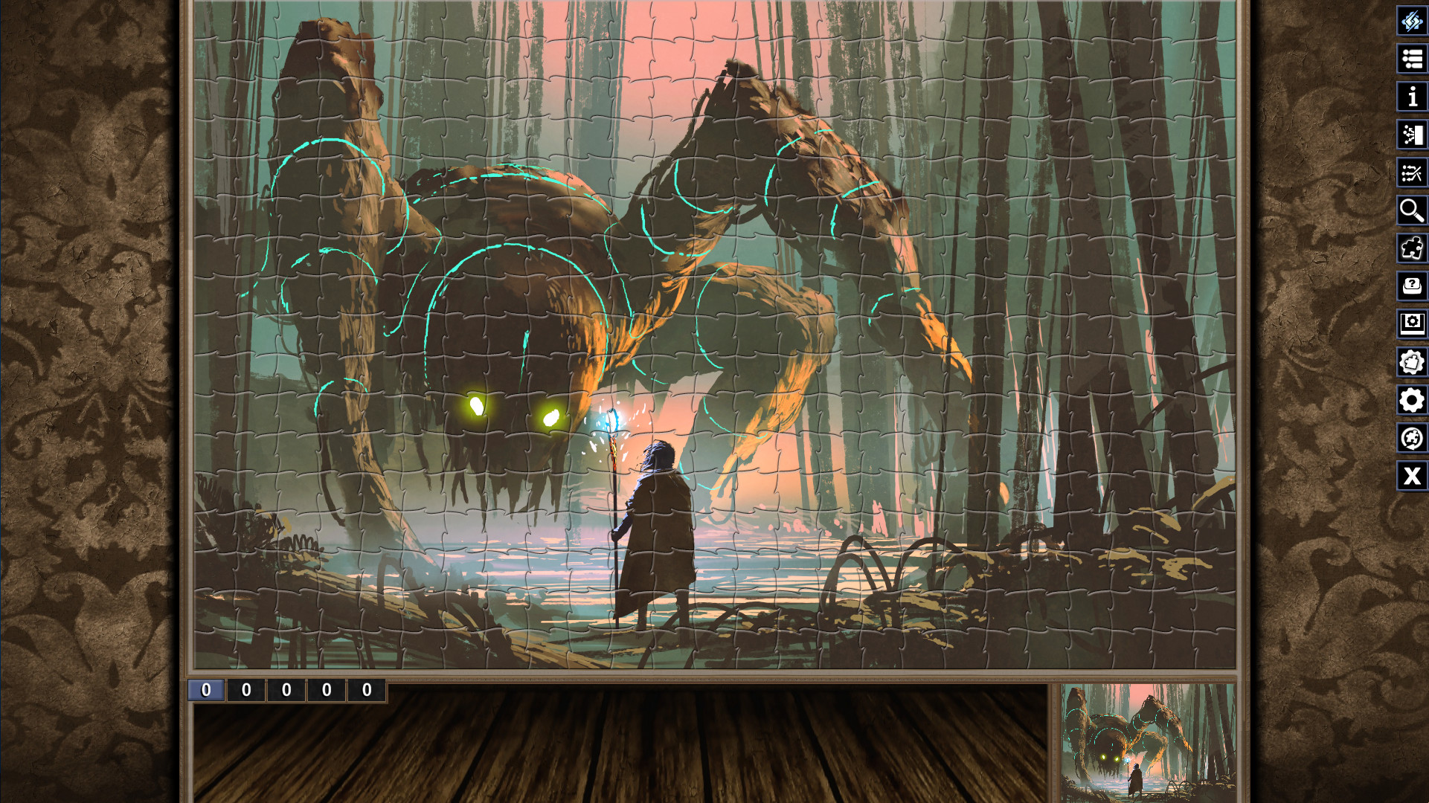Activate the piece sorting tool

tap(1411, 135)
